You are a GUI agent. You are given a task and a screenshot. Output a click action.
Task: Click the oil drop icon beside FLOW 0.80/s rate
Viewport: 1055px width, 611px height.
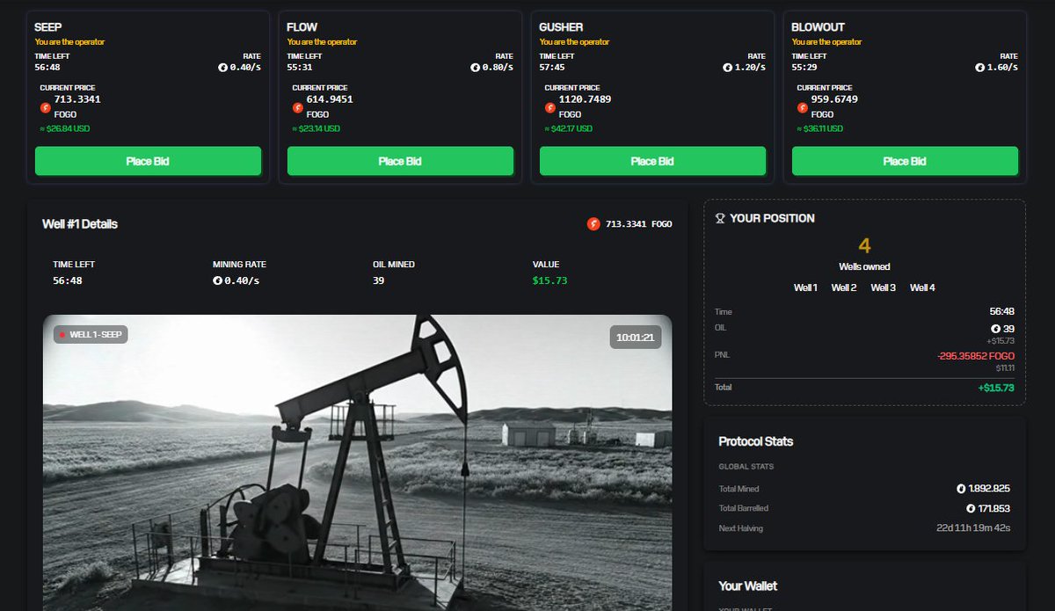pyautogui.click(x=475, y=67)
